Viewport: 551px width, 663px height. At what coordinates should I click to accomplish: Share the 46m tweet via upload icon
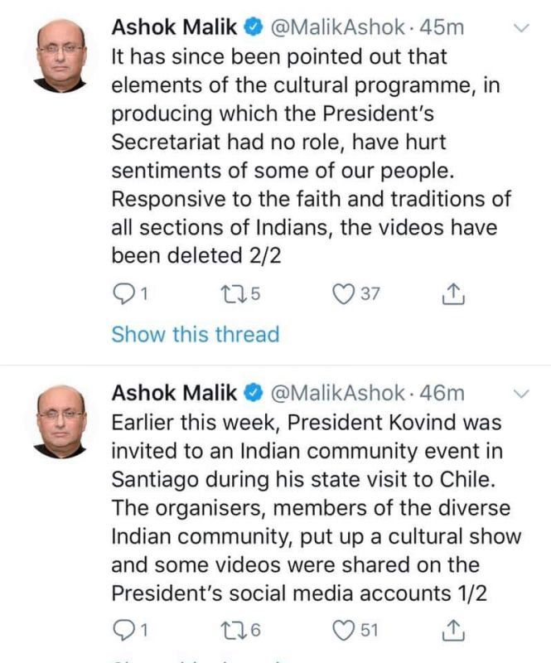[x=453, y=630]
